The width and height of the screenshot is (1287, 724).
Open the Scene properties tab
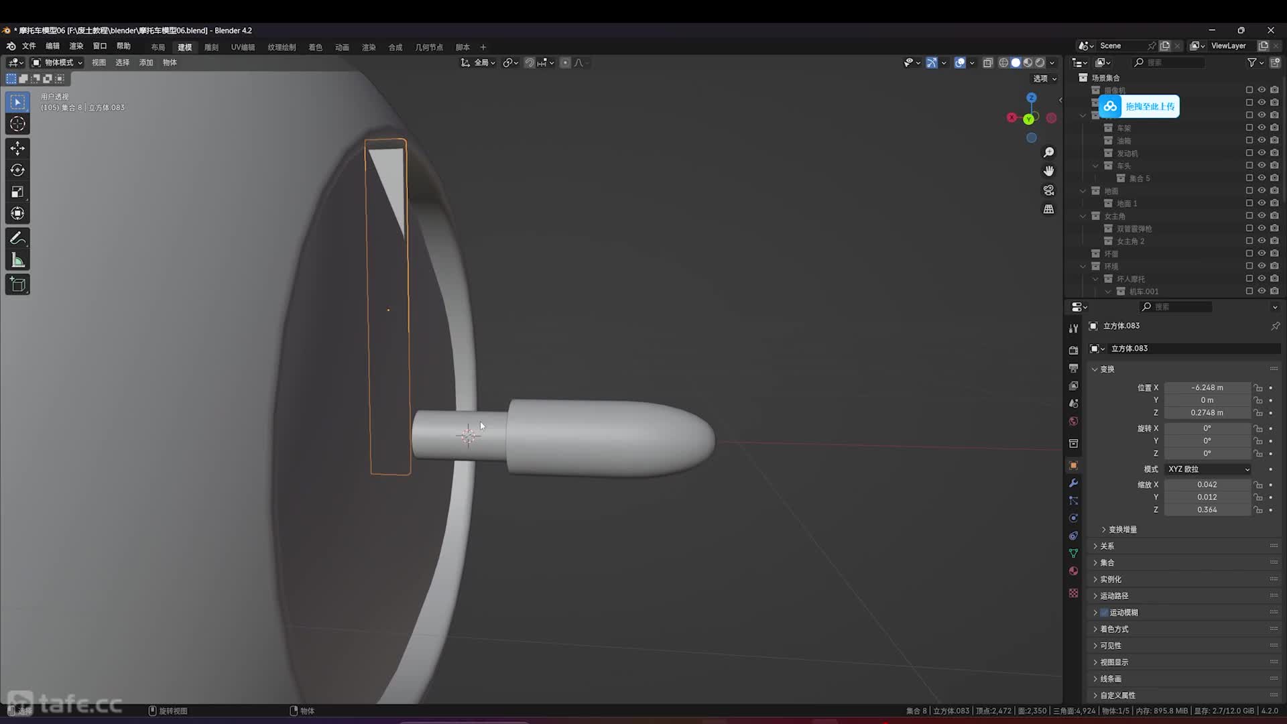click(1073, 404)
